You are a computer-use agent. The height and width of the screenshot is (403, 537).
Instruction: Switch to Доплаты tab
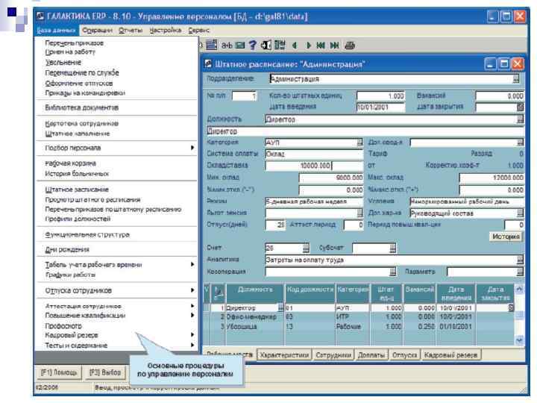pos(371,355)
